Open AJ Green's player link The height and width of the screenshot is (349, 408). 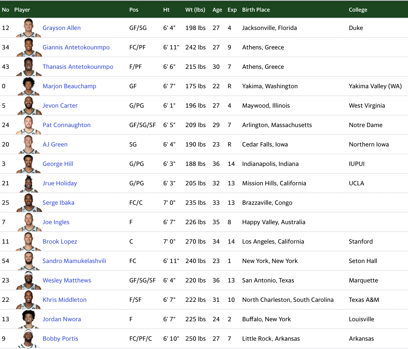[x=55, y=144]
